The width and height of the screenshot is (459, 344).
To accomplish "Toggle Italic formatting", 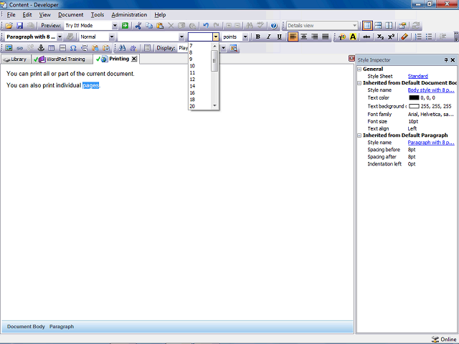I will coord(269,37).
